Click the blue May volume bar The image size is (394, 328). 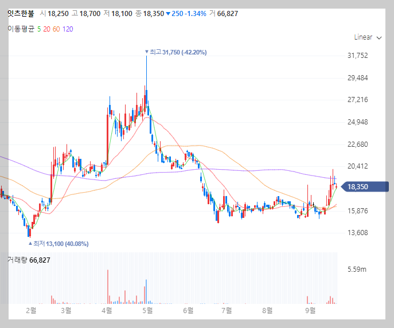click(x=146, y=291)
